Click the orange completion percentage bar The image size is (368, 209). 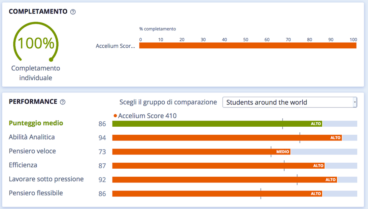pyautogui.click(x=247, y=46)
